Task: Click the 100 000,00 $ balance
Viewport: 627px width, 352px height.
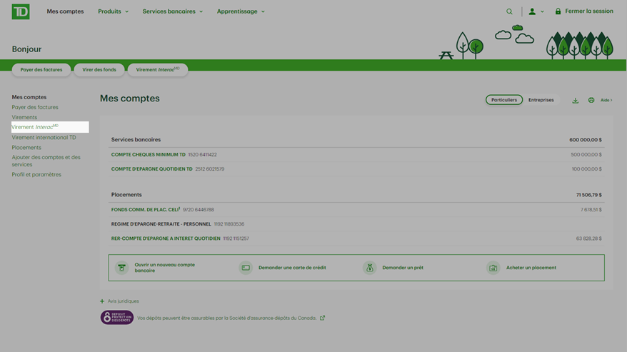Action: tap(586, 169)
